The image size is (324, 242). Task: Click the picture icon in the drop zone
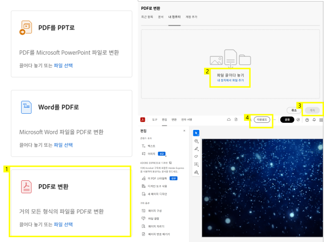(x=216, y=61)
